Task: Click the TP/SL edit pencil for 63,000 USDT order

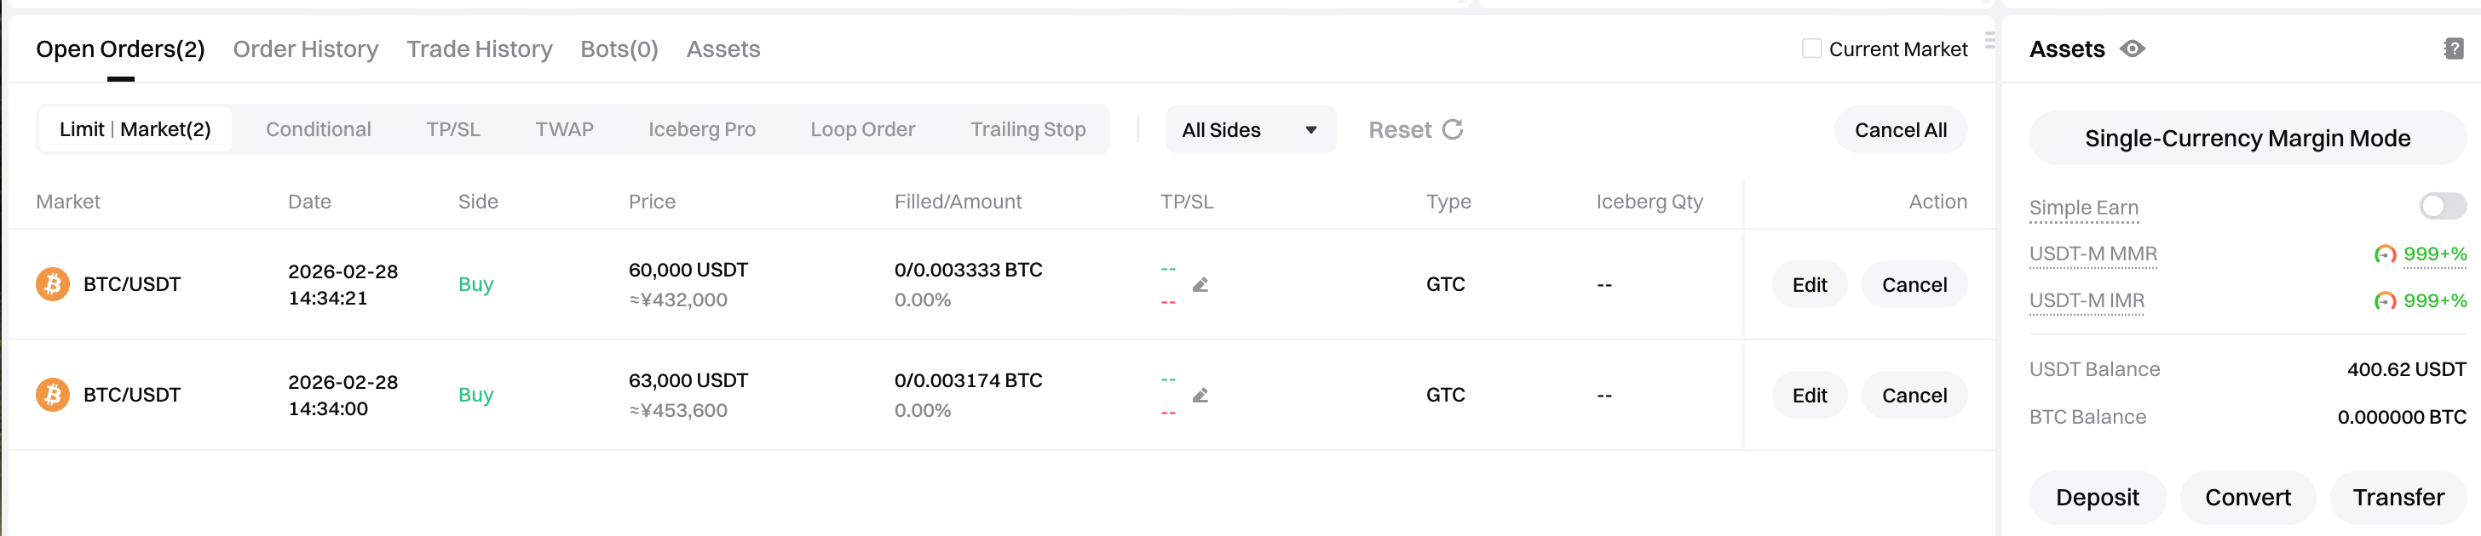Action: [x=1200, y=396]
